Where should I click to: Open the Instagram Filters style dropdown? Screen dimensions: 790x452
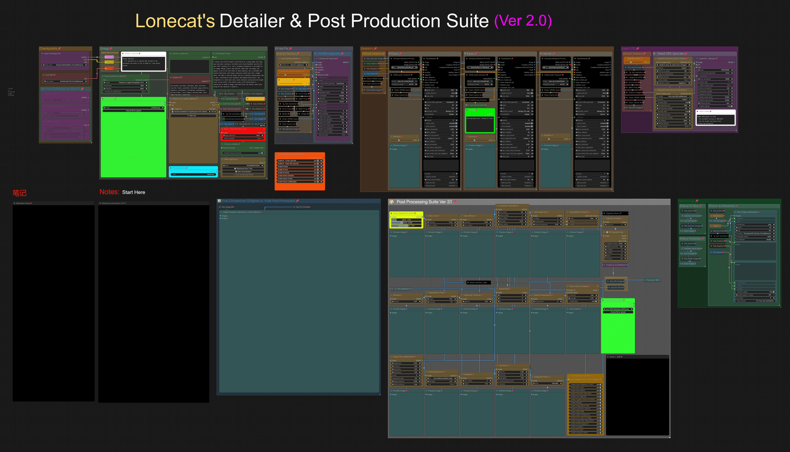point(548,383)
